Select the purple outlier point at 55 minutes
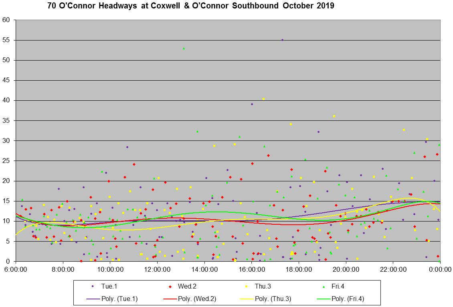This screenshot has height=307, width=453. point(282,40)
